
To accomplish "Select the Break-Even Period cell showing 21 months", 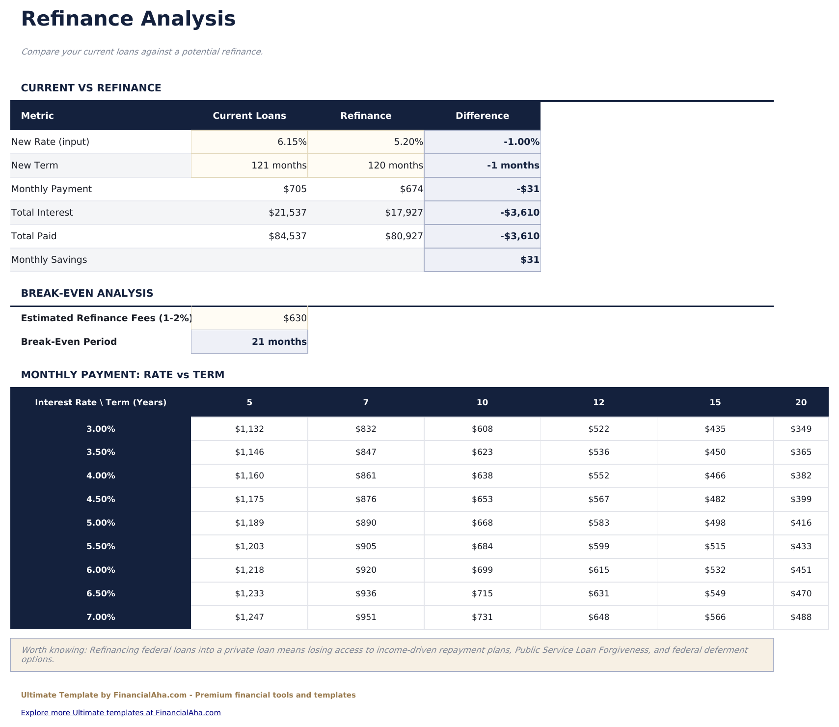I will (x=249, y=341).
